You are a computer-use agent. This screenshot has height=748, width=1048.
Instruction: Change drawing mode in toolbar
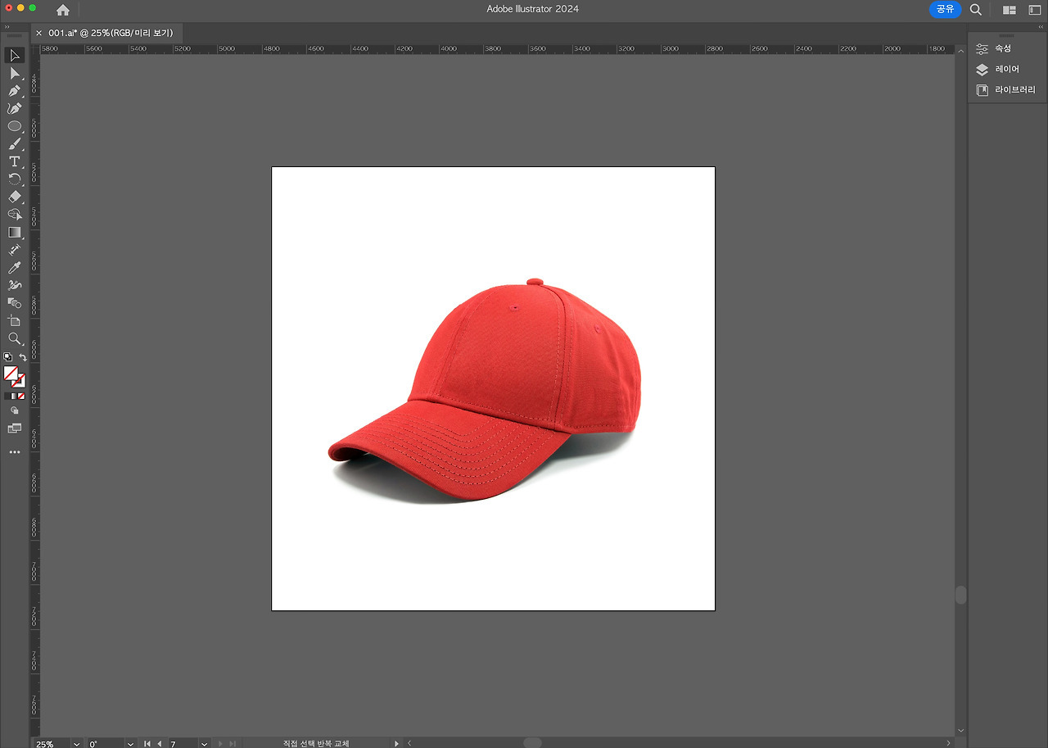15,411
